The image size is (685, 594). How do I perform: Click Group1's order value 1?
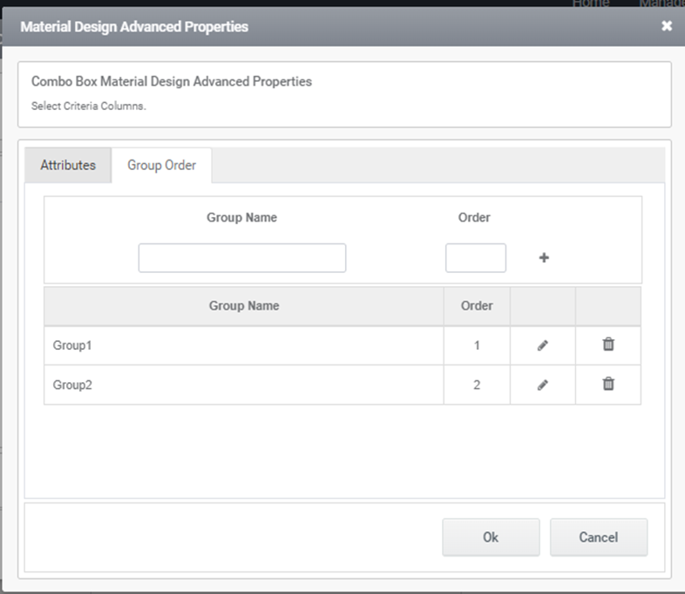click(x=477, y=345)
